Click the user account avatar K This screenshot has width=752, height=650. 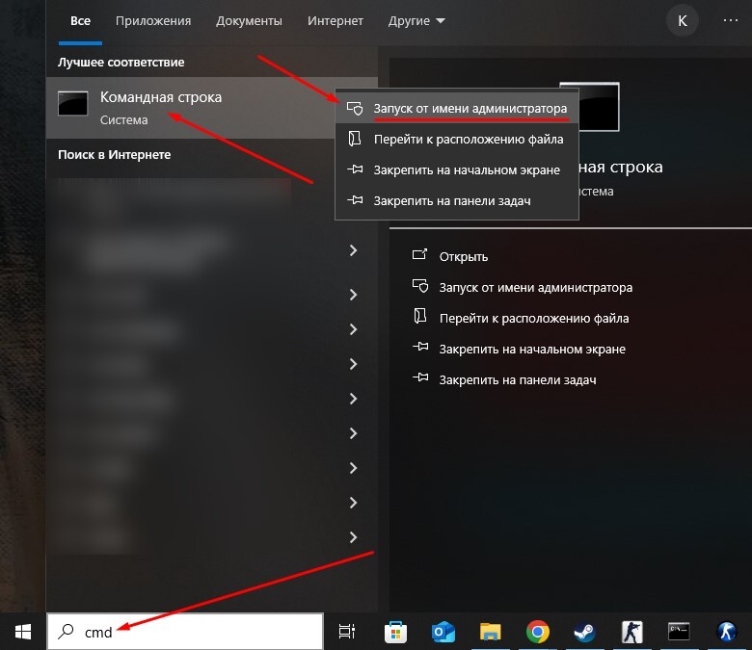(x=683, y=20)
